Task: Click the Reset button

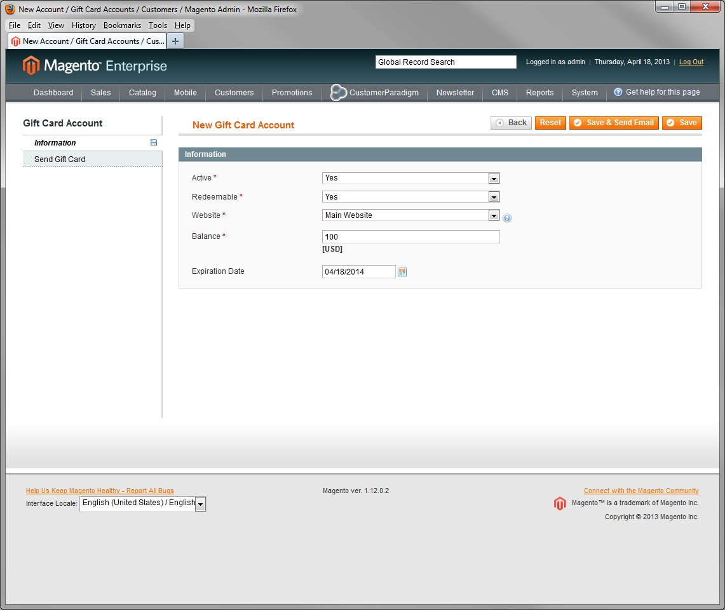Action: [550, 123]
